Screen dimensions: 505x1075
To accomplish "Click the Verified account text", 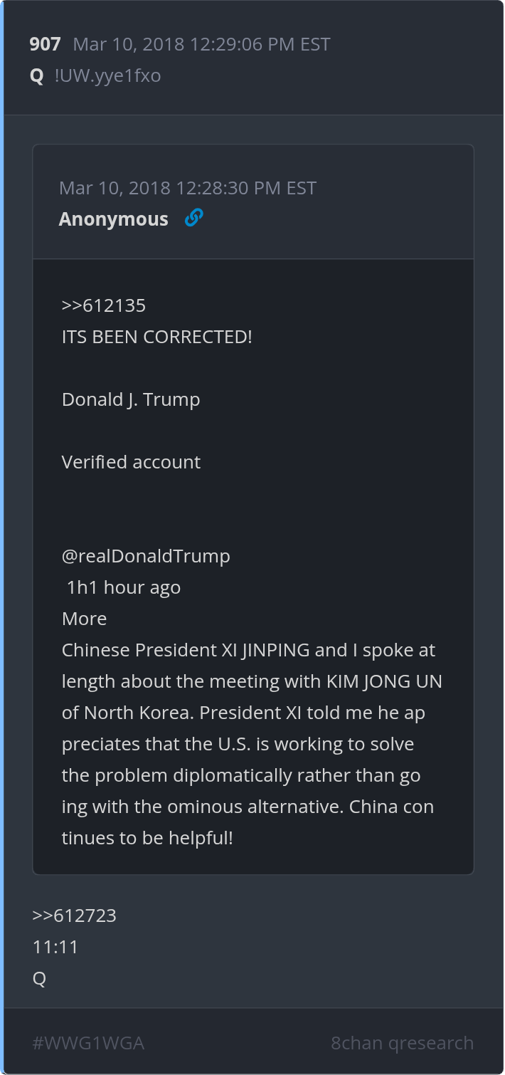I will pyautogui.click(x=131, y=462).
